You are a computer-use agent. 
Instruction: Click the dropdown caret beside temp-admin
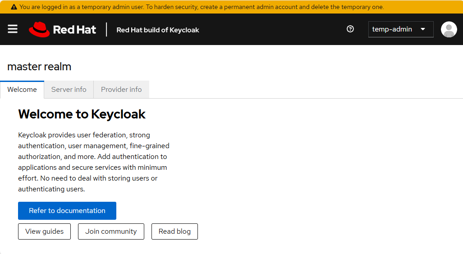click(x=423, y=29)
